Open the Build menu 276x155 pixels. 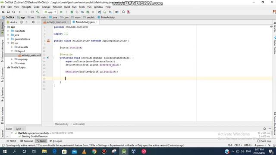67,7
